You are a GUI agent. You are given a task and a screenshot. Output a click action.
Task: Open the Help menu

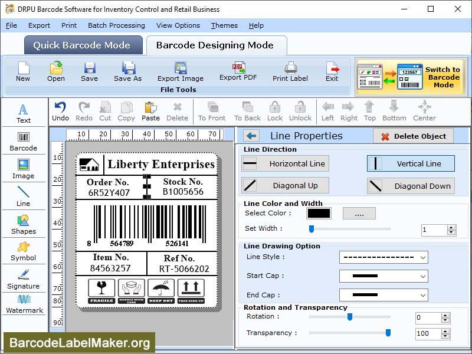click(256, 25)
